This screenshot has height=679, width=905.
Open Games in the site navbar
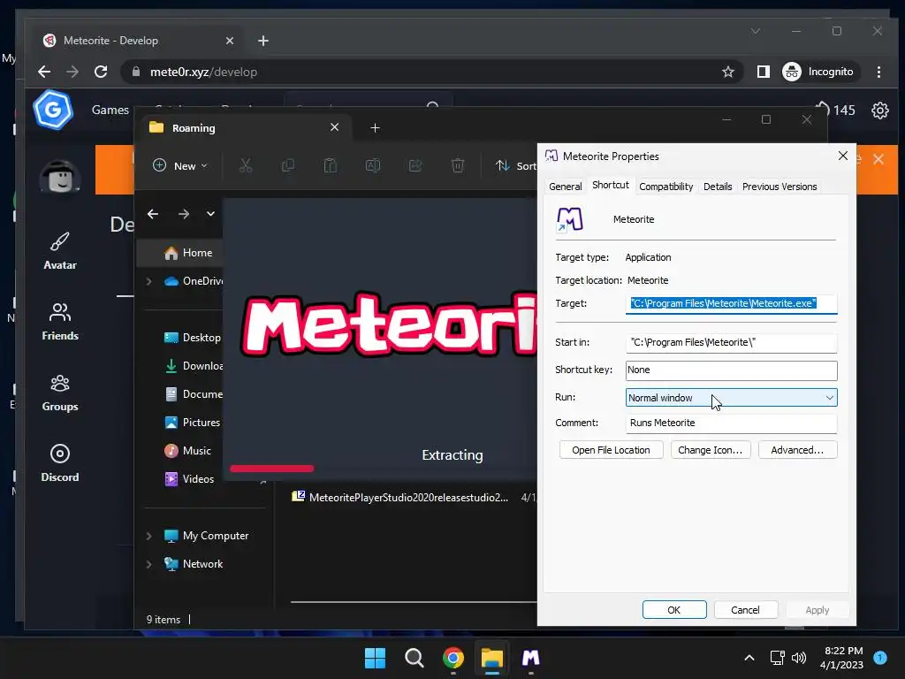pyautogui.click(x=110, y=110)
